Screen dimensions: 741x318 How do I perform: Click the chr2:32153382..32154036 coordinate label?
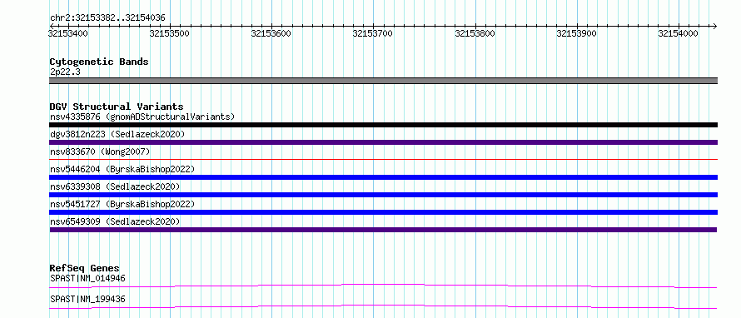pos(107,18)
